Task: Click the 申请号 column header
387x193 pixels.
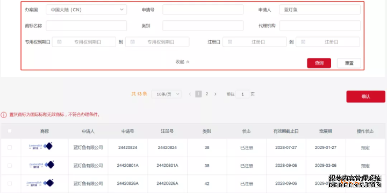Action: [127, 131]
